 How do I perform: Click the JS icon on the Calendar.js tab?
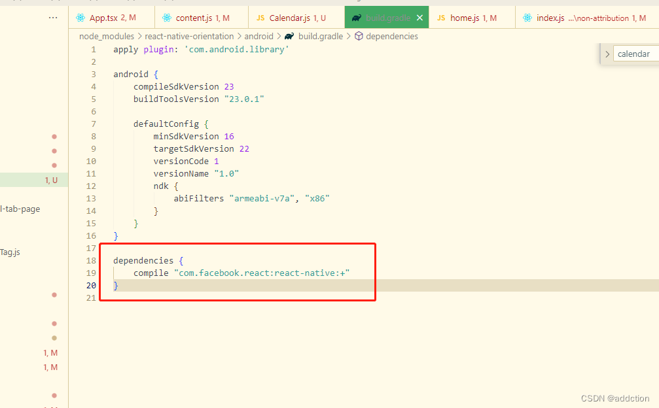coord(262,17)
